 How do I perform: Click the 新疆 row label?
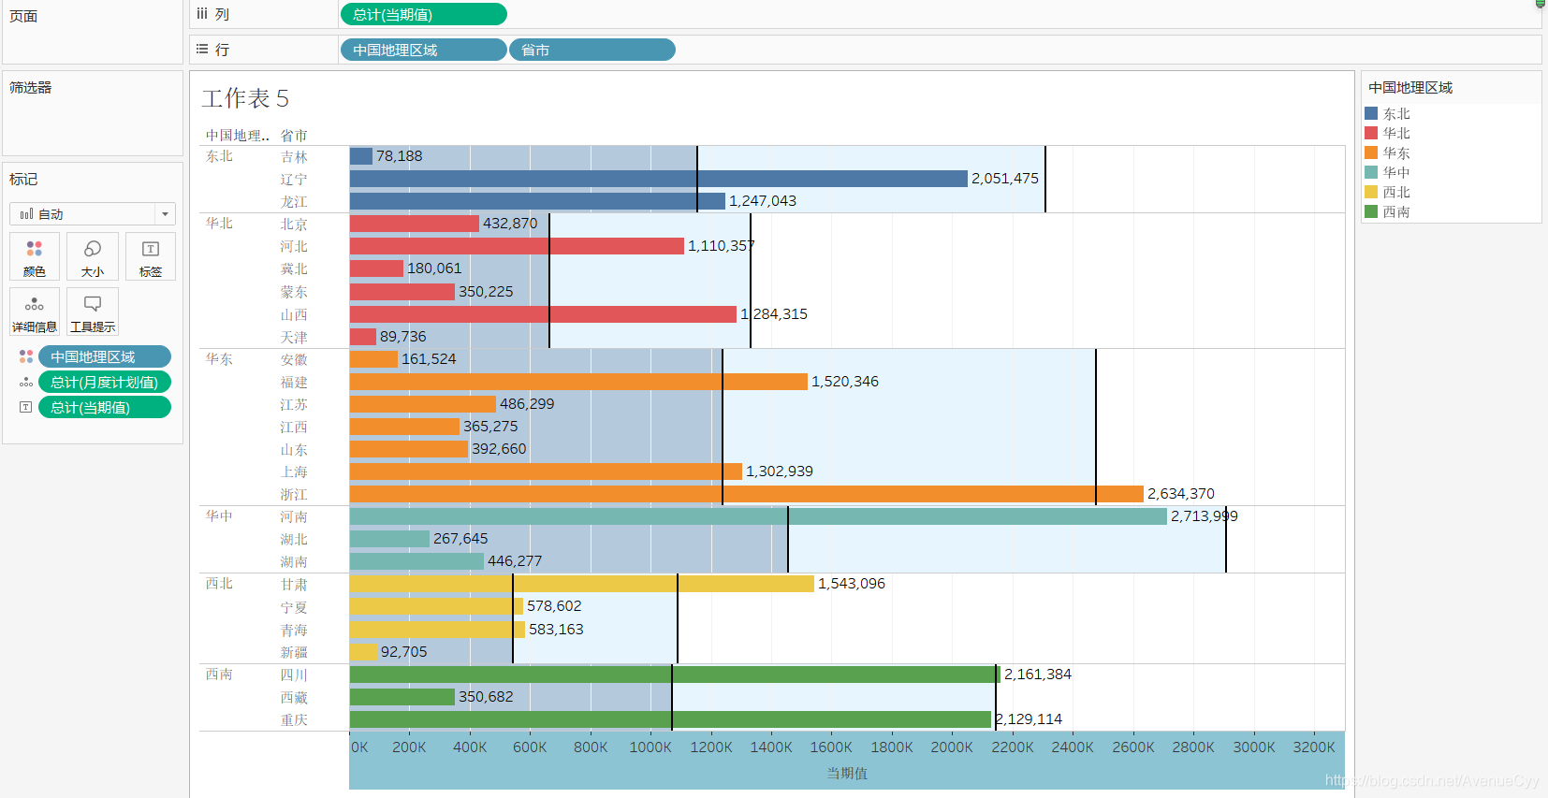click(x=294, y=653)
